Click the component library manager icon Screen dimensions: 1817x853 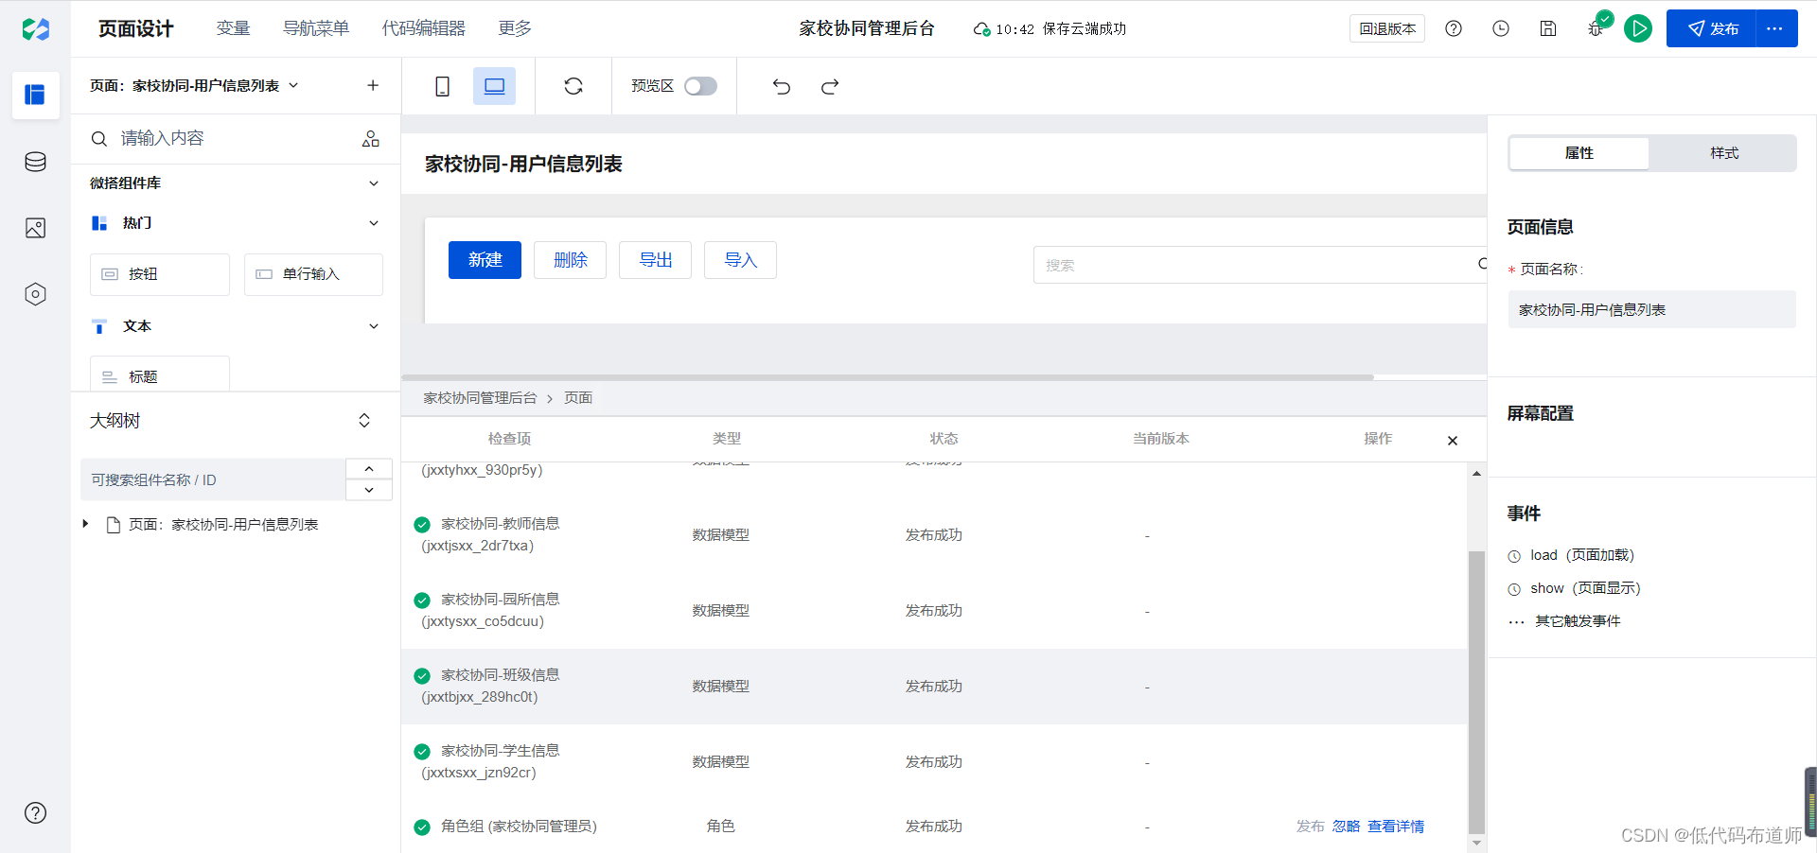371,139
